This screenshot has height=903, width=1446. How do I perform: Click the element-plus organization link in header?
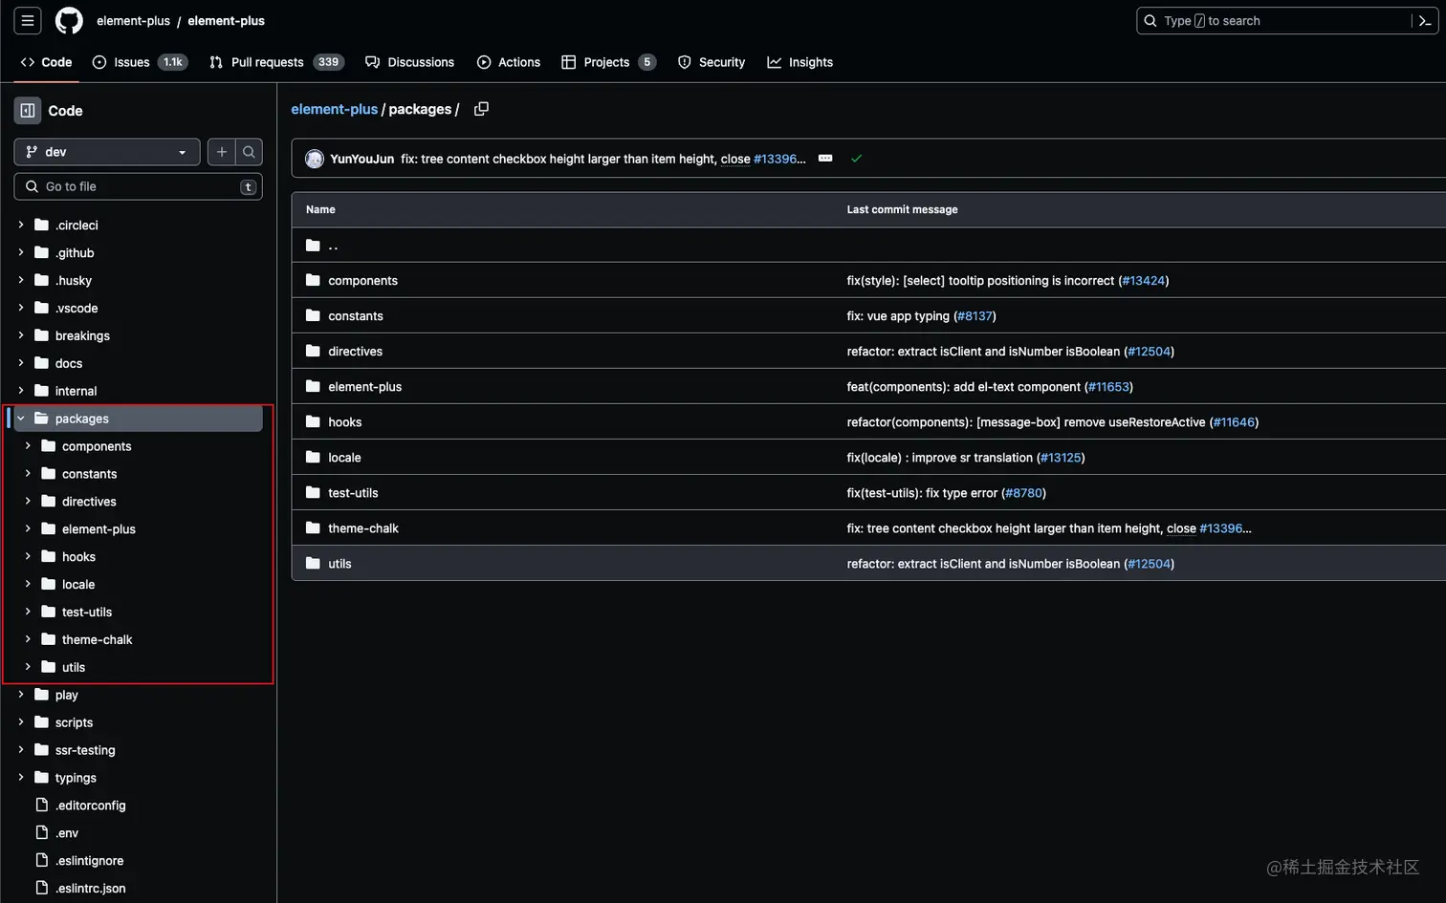[133, 20]
